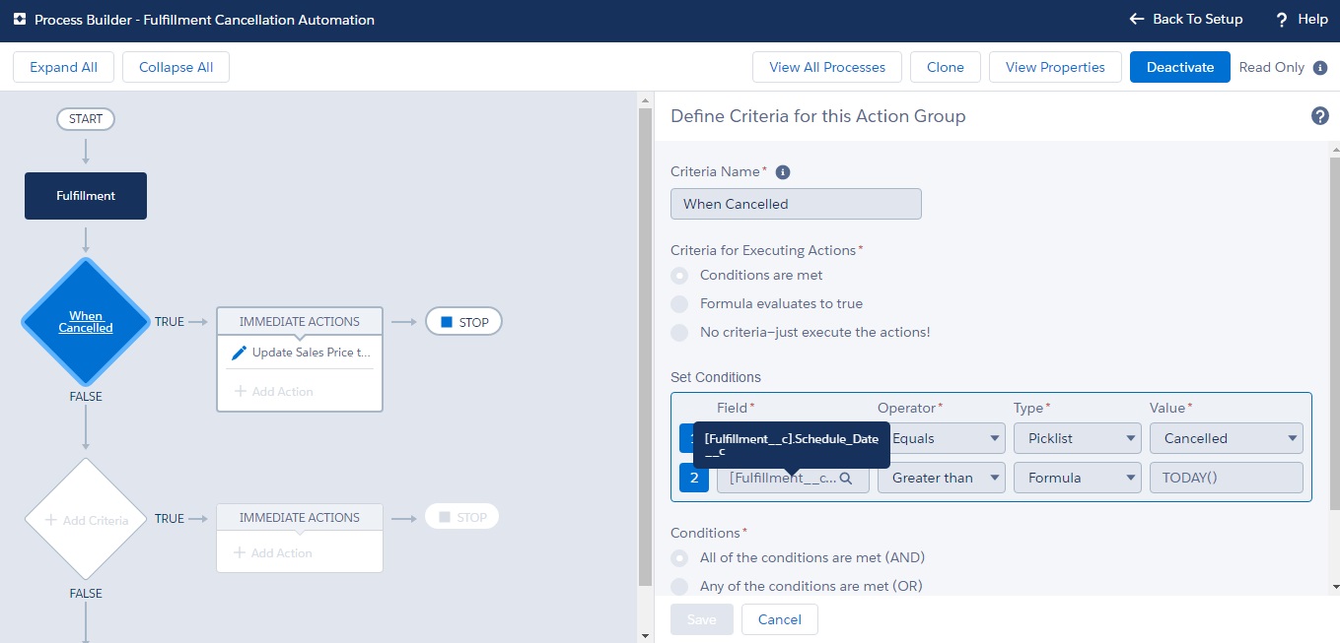1340x643 pixels.
Task: Open the Picklist type dropdown
Action: tap(1077, 439)
